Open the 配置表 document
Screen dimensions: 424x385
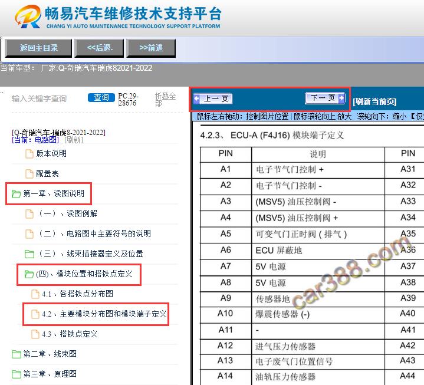pos(47,173)
